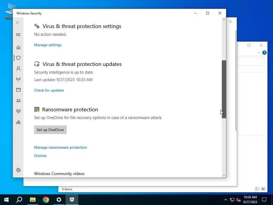Close the window behind Windows Security

coord(231,22)
